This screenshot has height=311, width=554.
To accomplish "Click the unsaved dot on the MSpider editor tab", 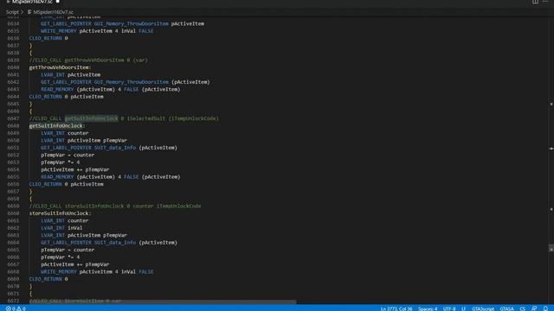I will (58, 2).
